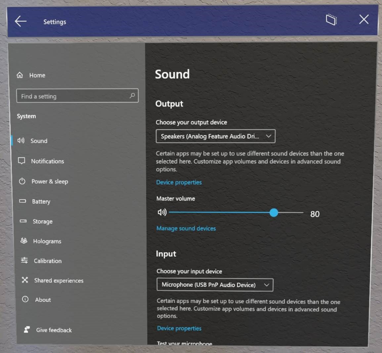The width and height of the screenshot is (382, 353).
Task: Click the search magnifier icon
Action: pyautogui.click(x=132, y=96)
